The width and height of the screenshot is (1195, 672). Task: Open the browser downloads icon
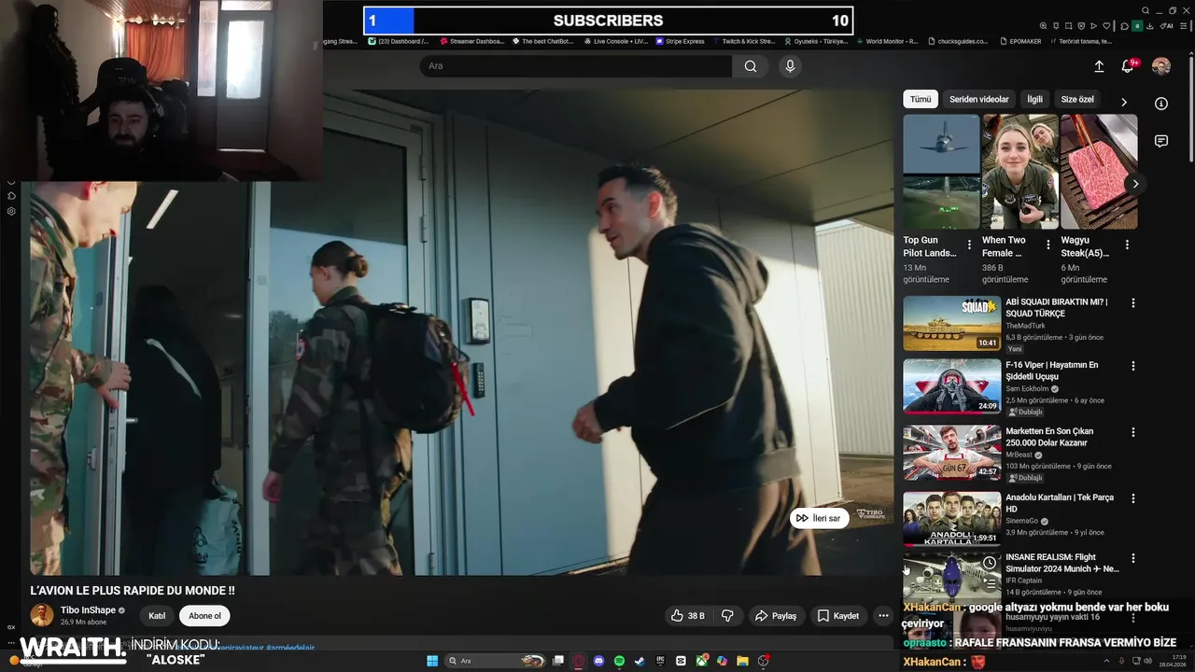point(1149,26)
